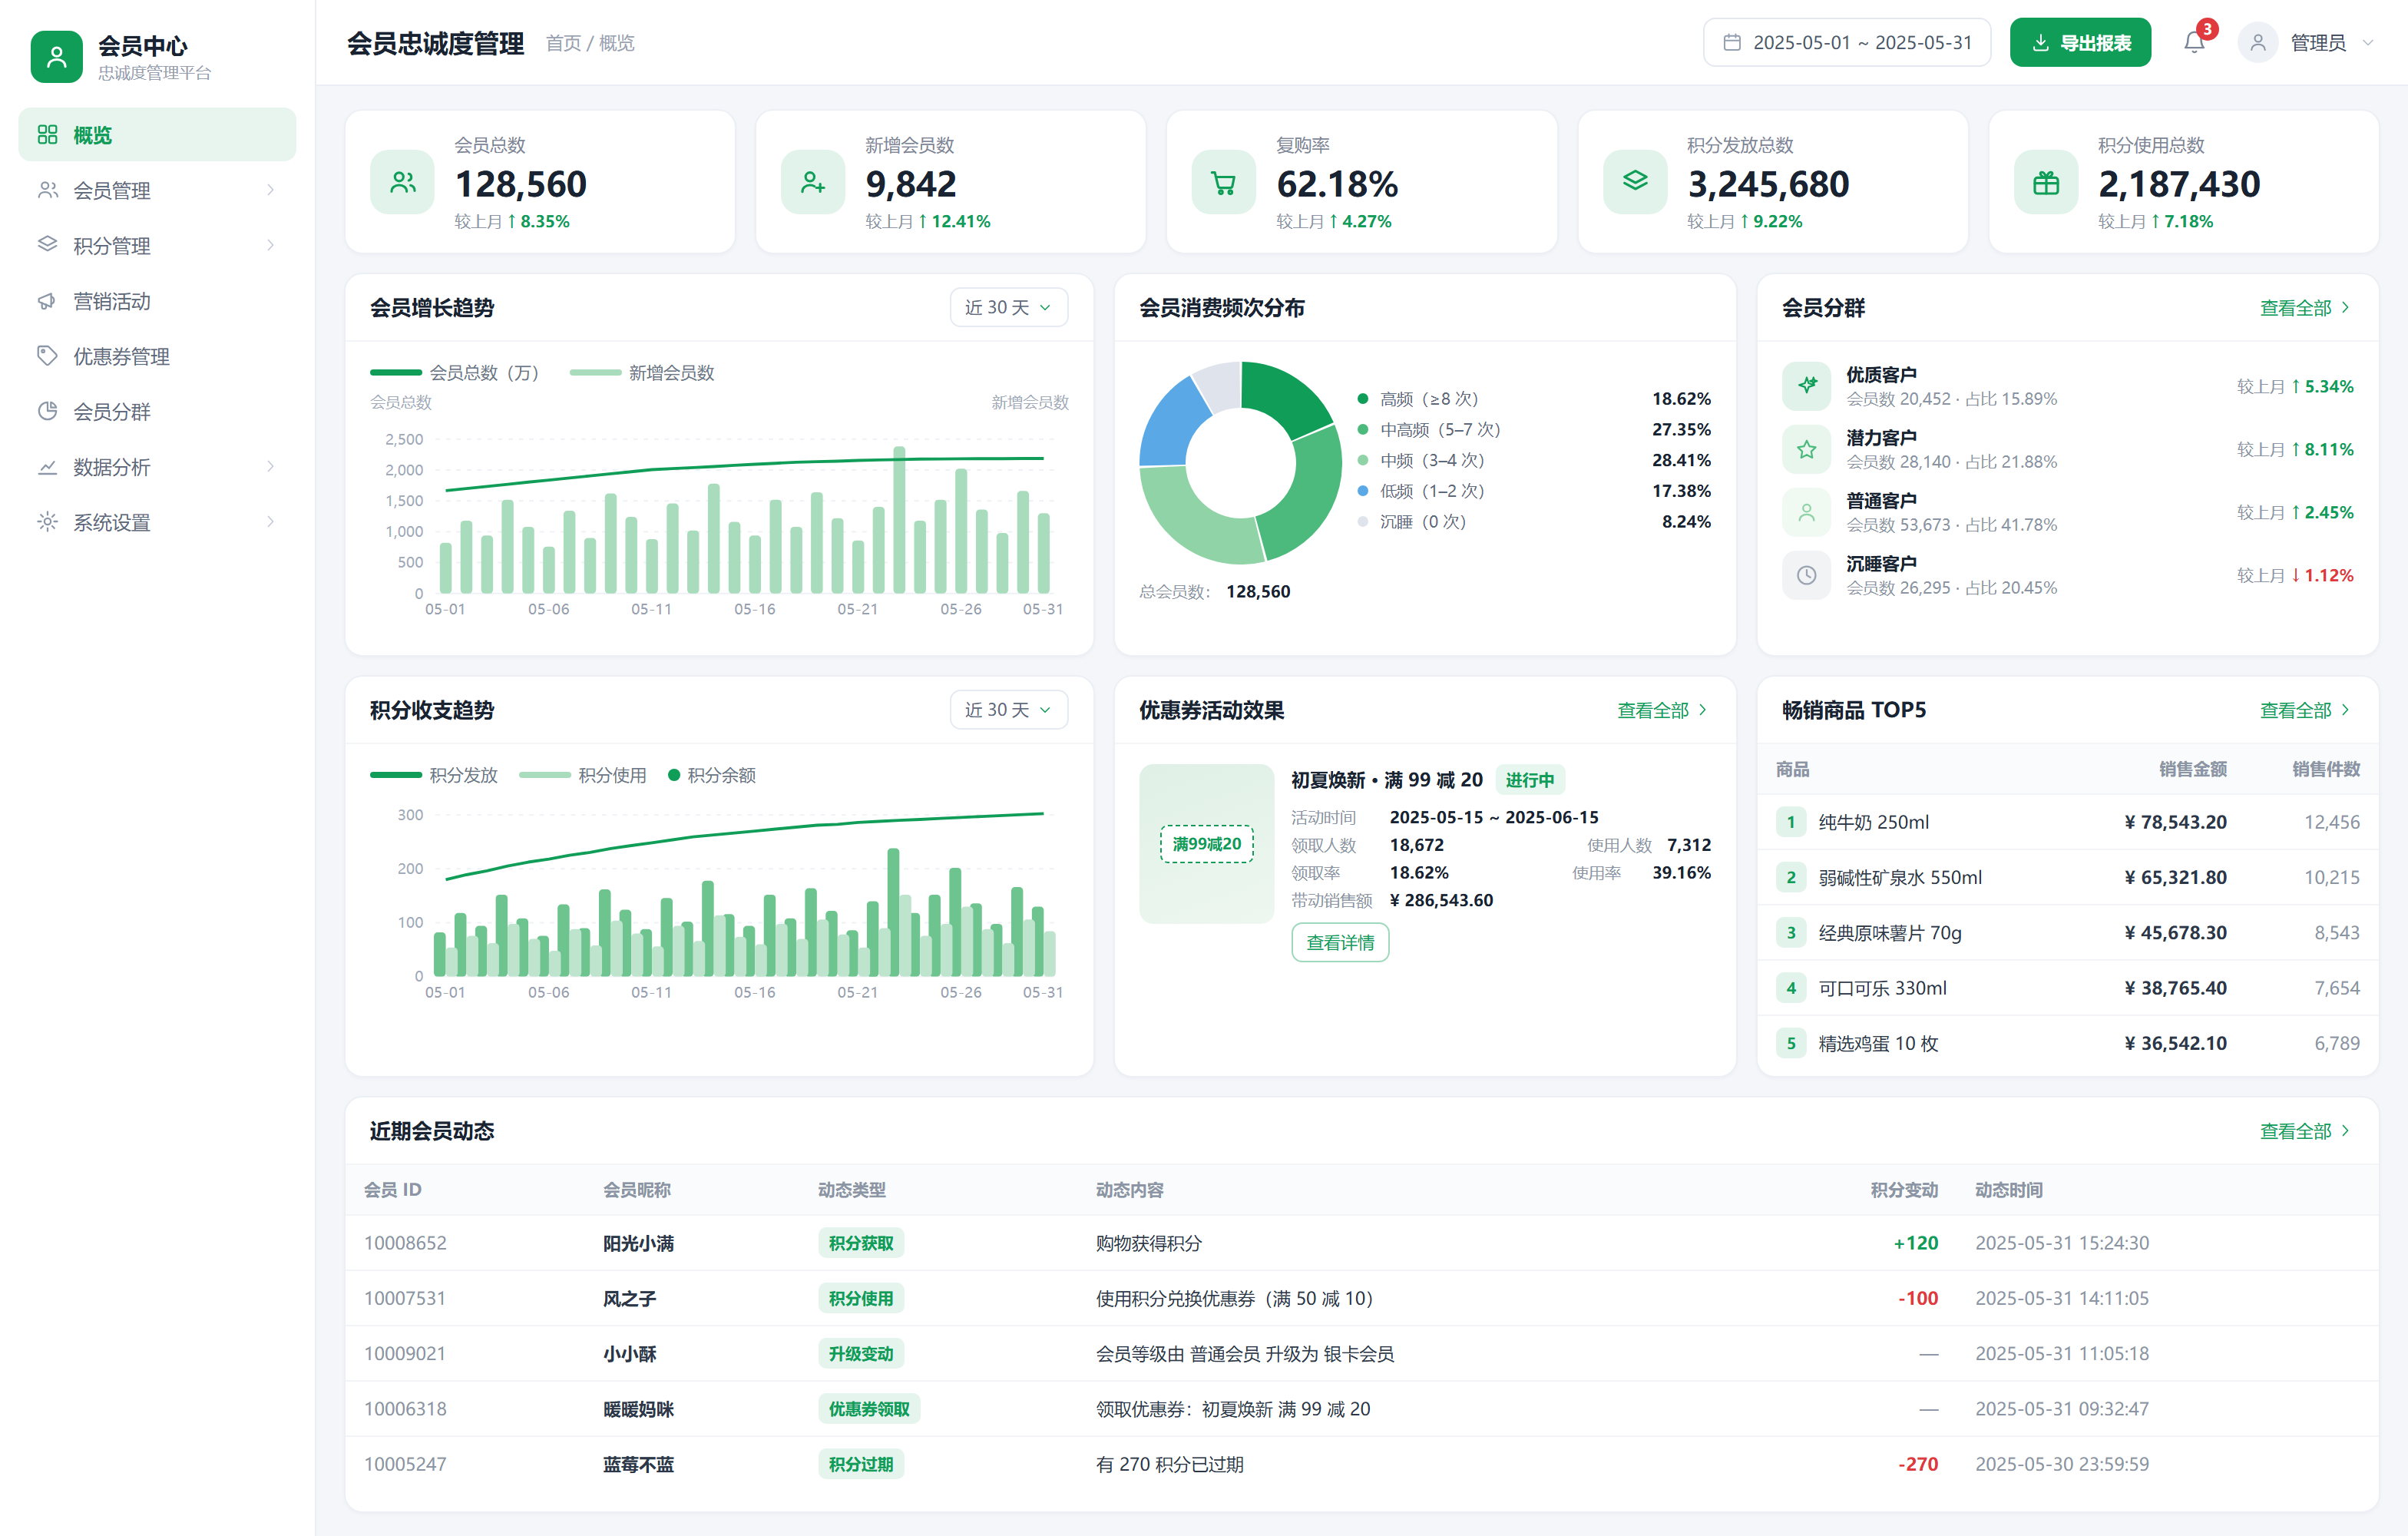Screen dimensions: 2408x1536
Task: Expand the 数据分析 sidebar submenu
Action: 157,467
